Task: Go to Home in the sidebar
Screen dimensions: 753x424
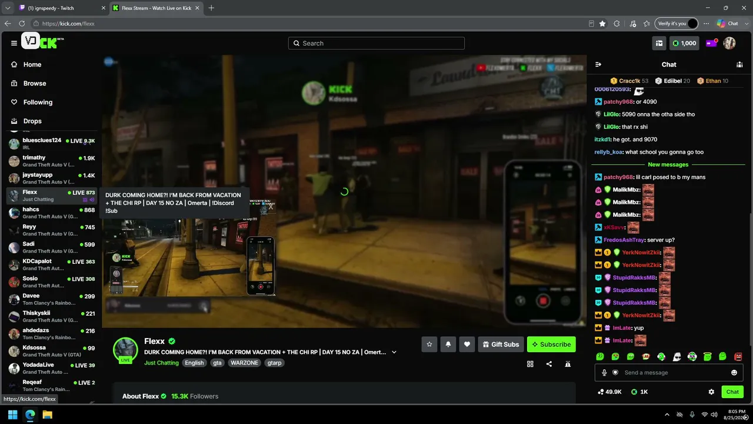Action: coord(32,64)
